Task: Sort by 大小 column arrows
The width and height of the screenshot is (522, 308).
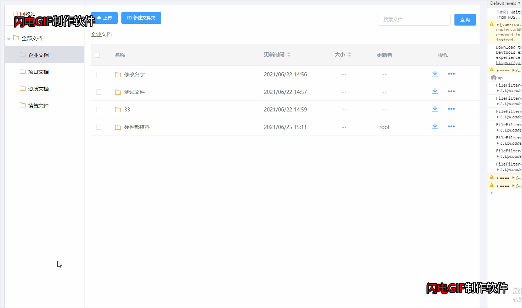Action: point(349,54)
